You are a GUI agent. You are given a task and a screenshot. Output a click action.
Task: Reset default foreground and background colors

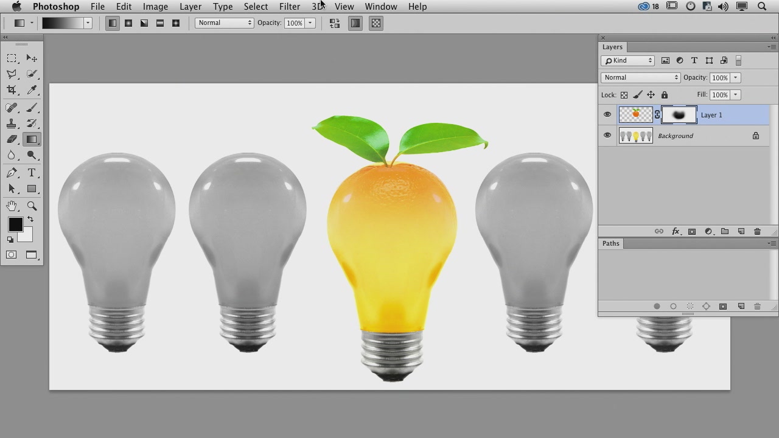(x=10, y=240)
